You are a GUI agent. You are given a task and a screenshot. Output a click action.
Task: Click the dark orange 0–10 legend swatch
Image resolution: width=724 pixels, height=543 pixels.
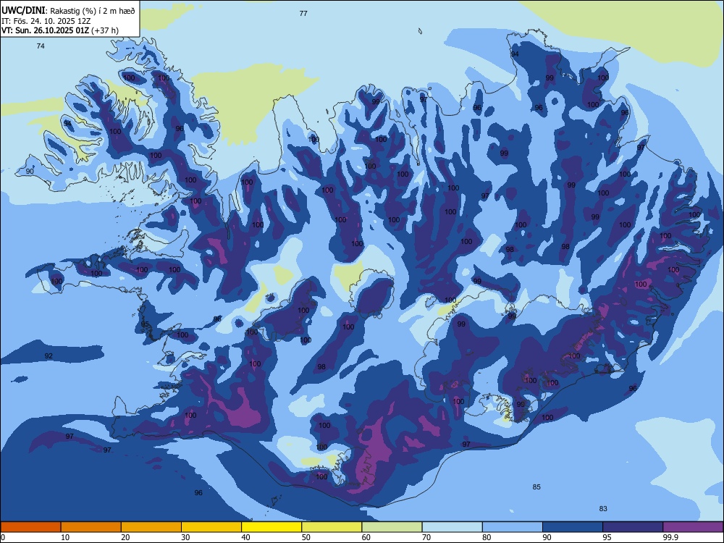(30, 527)
